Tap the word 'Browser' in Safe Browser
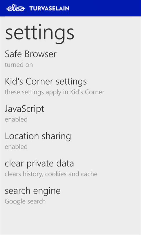This screenshot has height=235, width=141. coord(41,54)
